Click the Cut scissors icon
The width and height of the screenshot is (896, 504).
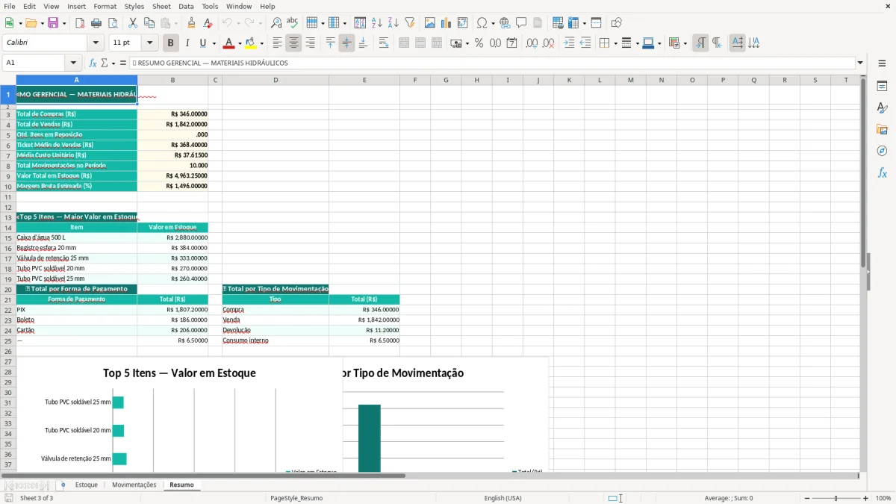133,23
